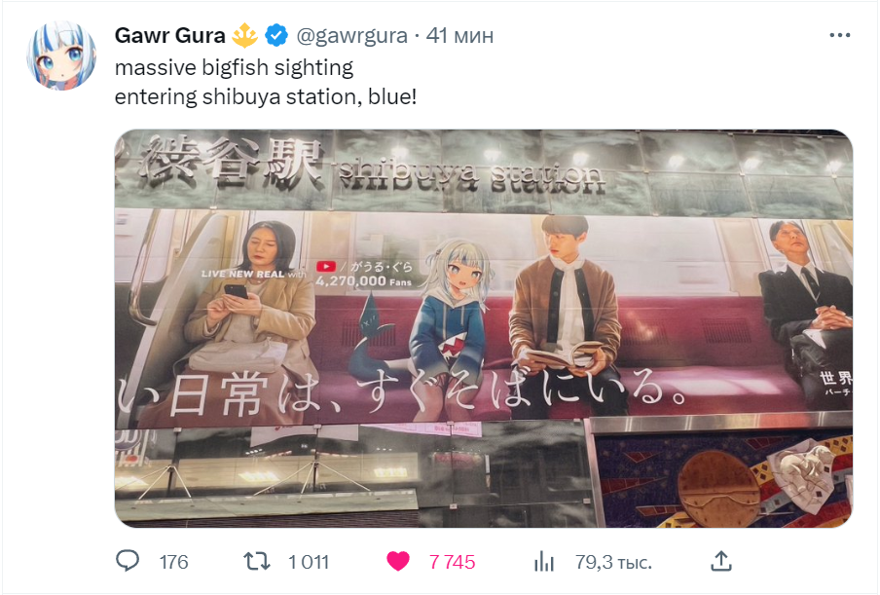
Task: Click the 79,3 тыс. views count
Action: pos(613,562)
